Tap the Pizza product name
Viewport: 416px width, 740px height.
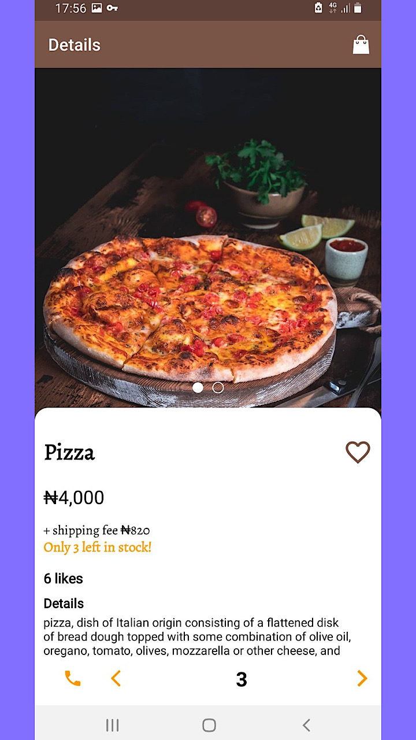pos(69,452)
